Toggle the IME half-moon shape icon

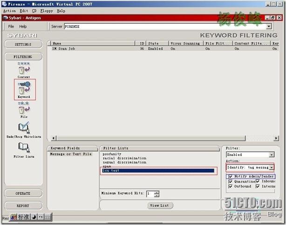(x=34, y=217)
